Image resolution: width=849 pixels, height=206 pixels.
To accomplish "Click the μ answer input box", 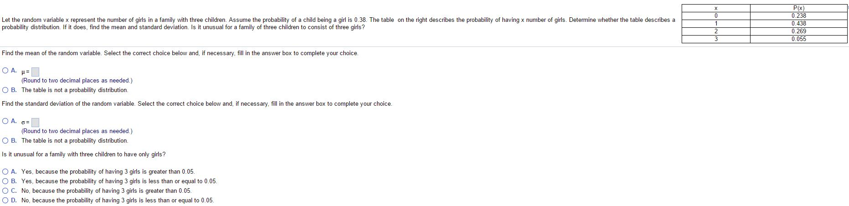I will [x=35, y=72].
